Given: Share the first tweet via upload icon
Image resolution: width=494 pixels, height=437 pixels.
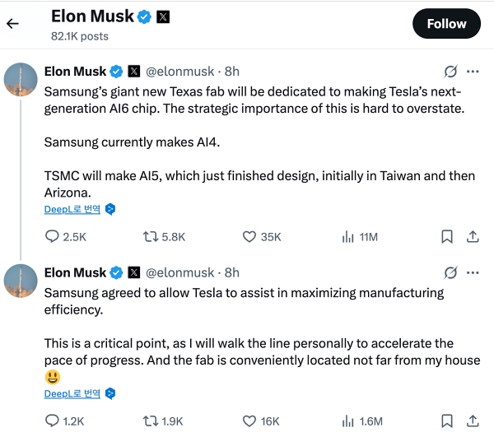Looking at the screenshot, I should click(x=473, y=236).
